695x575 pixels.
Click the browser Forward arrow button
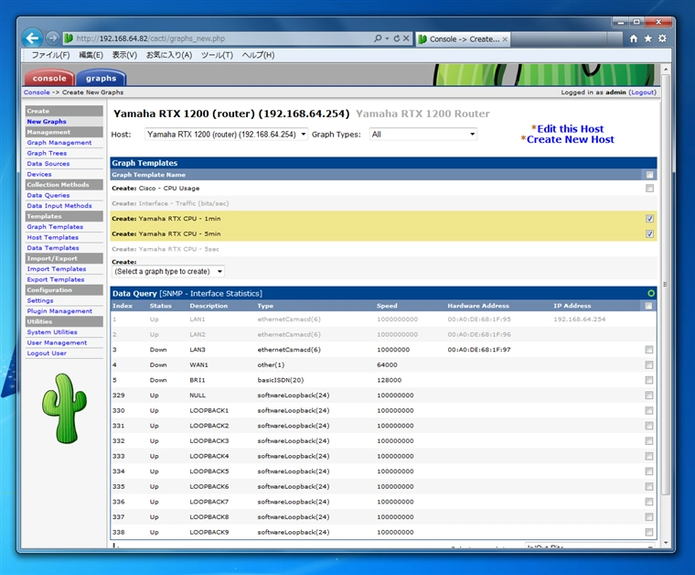coord(52,38)
